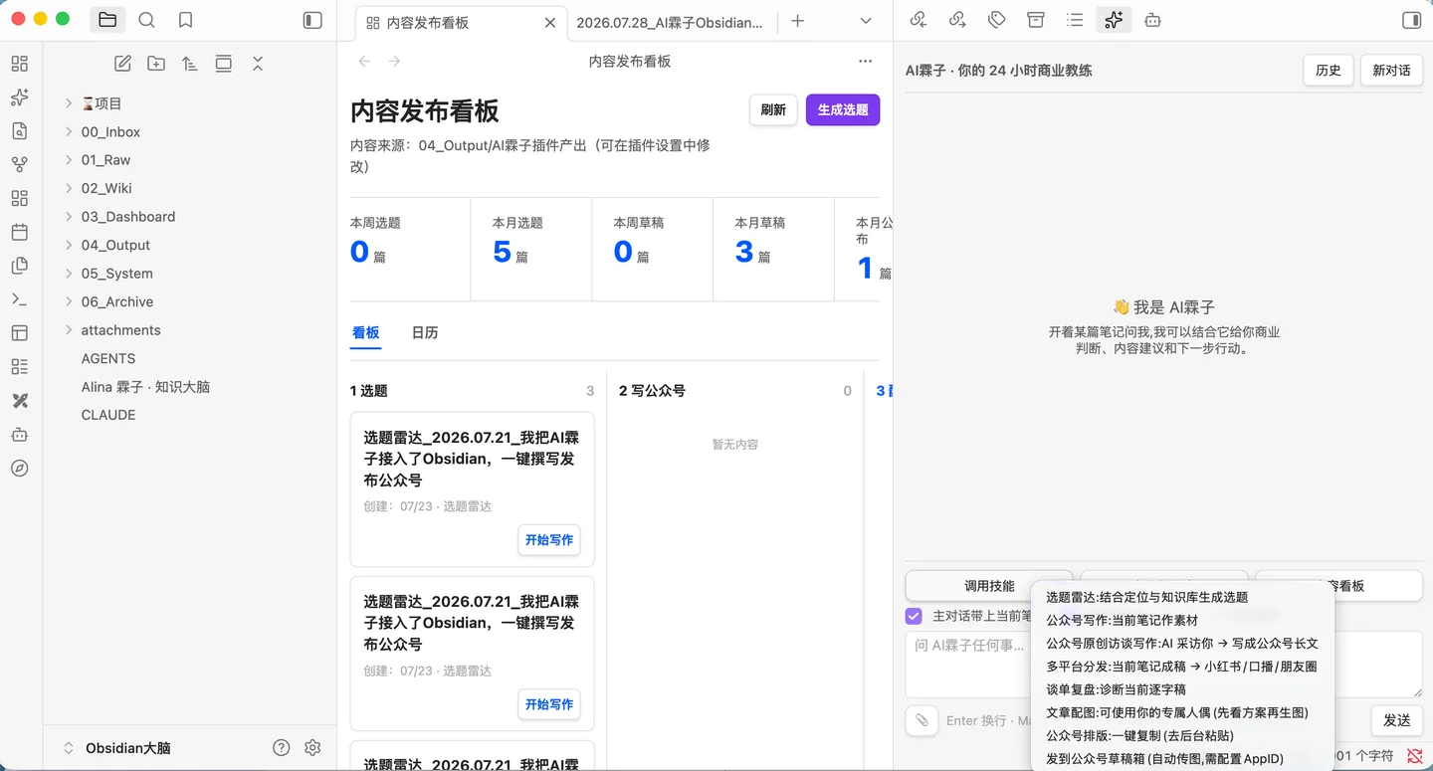
Task: Change sort order of the file list
Action: (x=190, y=64)
